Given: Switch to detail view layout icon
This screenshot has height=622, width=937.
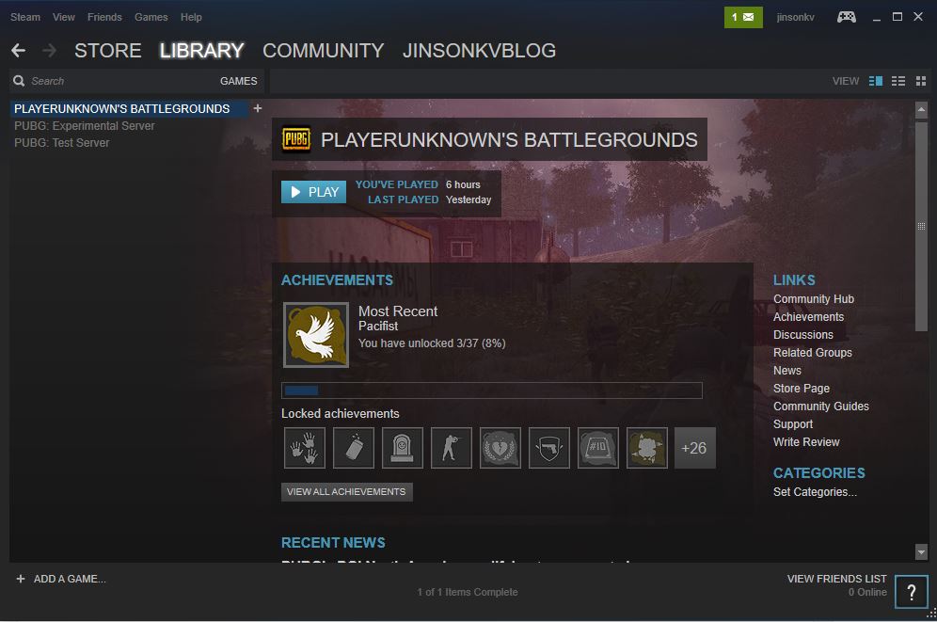Looking at the screenshot, I should click(876, 81).
